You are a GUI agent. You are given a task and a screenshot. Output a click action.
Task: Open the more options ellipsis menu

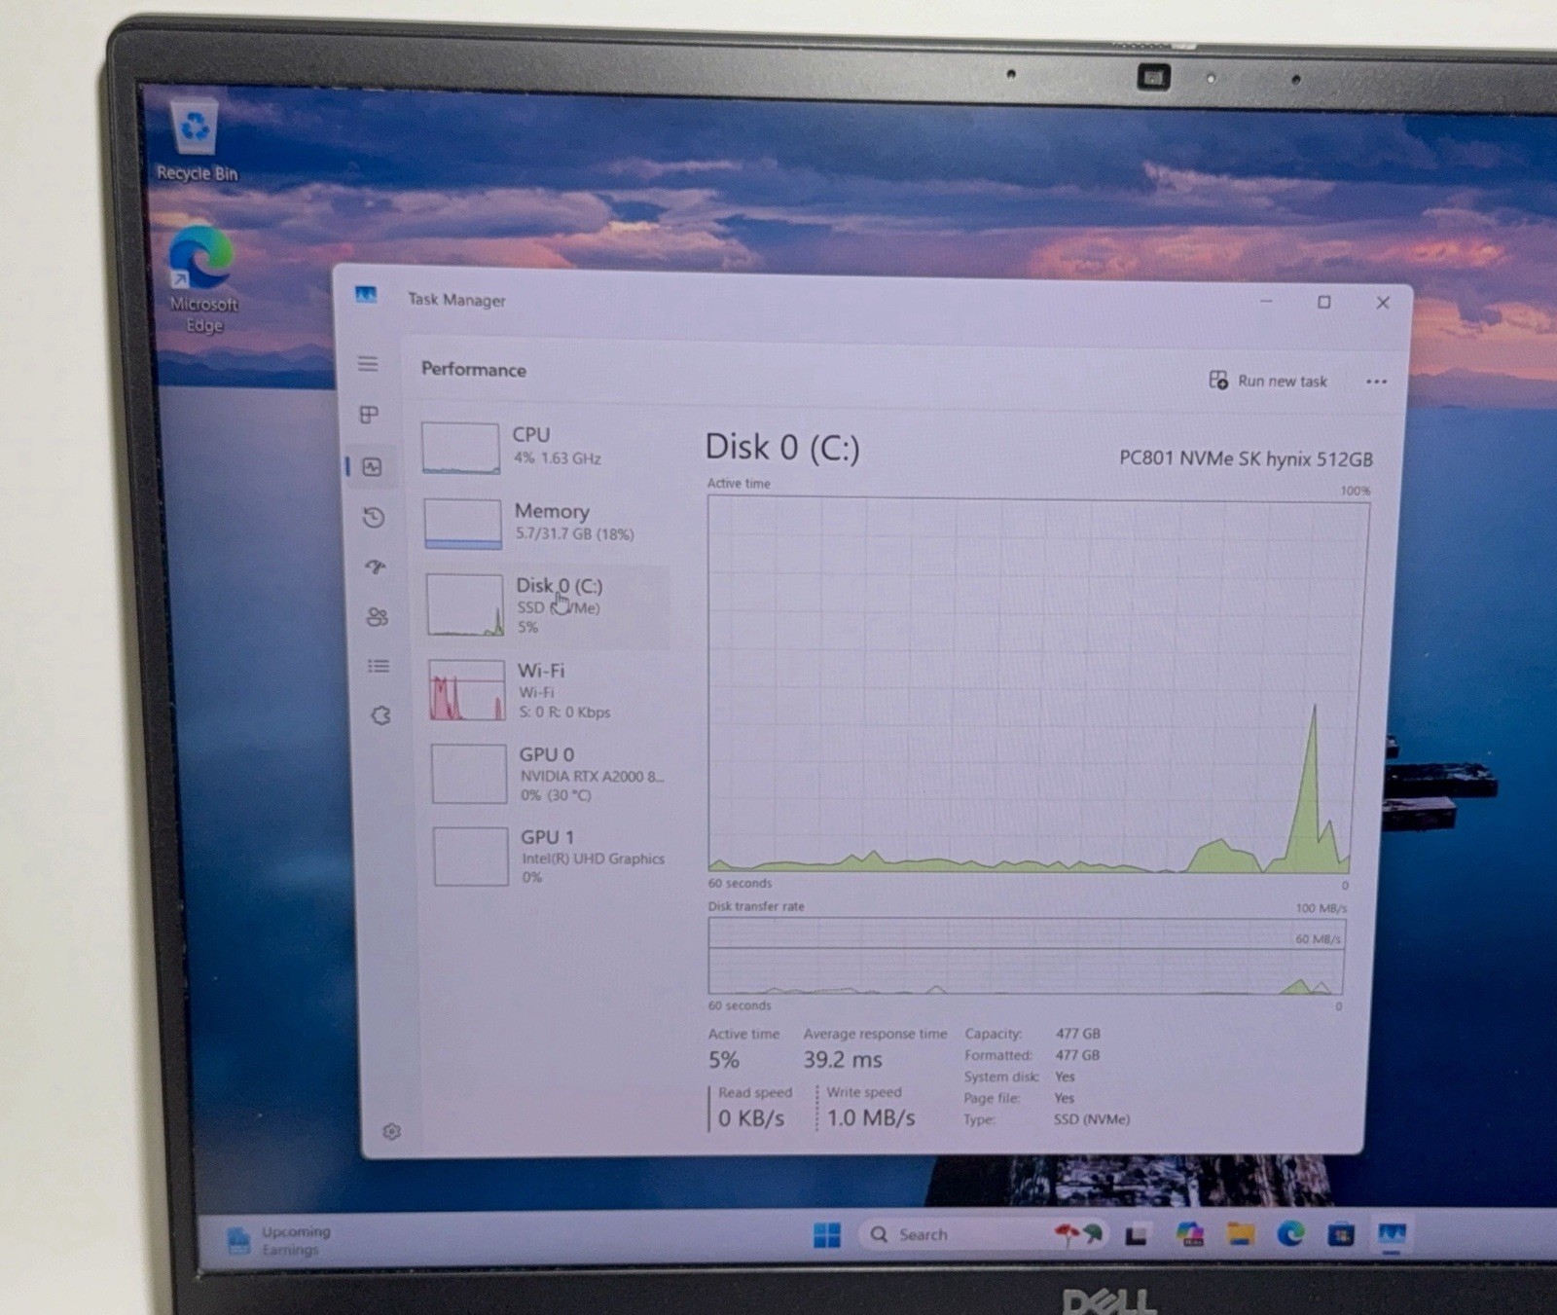coord(1376,382)
